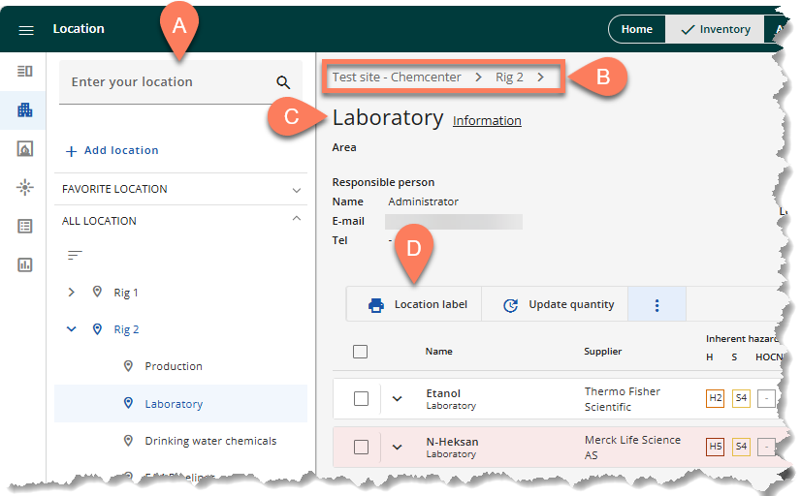Click the Location label print button
The width and height of the screenshot is (801, 496).
pos(417,305)
